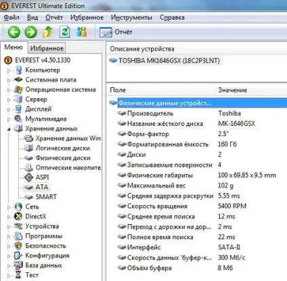Screen dimensions: 287x281
Task: Click the ASPI diamond icon
Action: coord(28,177)
